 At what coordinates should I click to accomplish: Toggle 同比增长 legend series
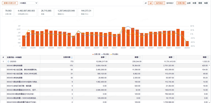tap(105, 54)
